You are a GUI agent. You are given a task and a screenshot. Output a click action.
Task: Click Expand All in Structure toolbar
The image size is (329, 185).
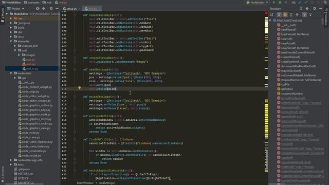(x=291, y=15)
